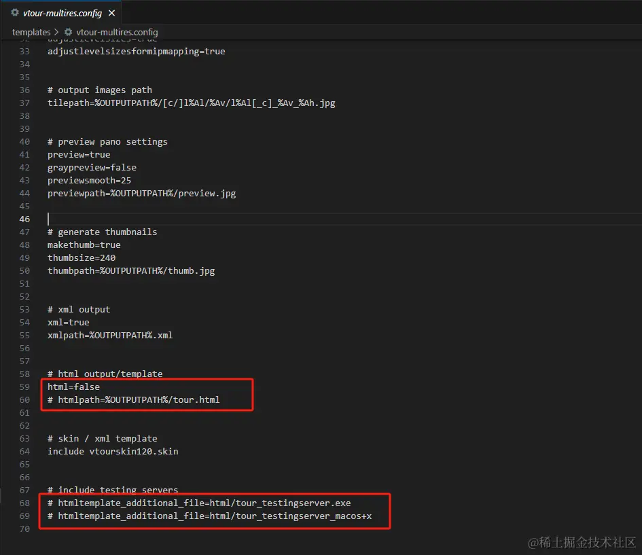Click the thumbsize=240 line
Image resolution: width=642 pixels, height=555 pixels.
[x=82, y=258]
